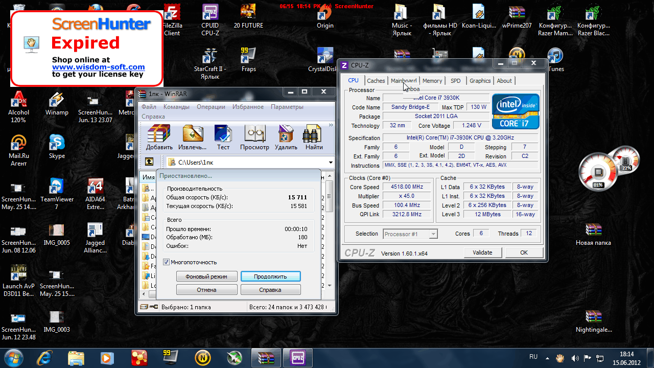Open the Windows Start menu
This screenshot has height=368, width=654.
point(14,357)
